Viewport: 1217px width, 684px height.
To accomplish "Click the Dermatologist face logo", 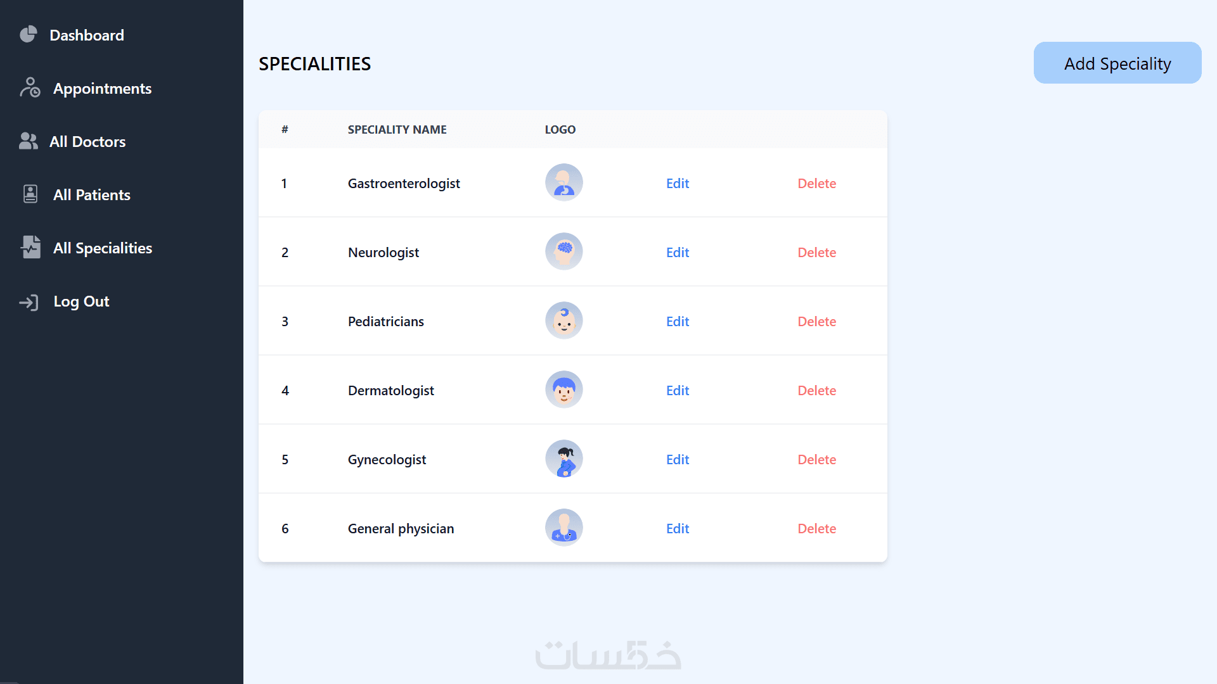I will click(563, 389).
